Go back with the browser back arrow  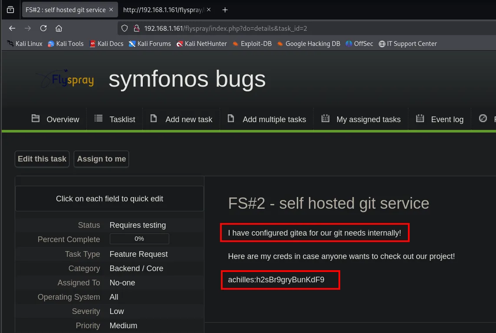(12, 29)
